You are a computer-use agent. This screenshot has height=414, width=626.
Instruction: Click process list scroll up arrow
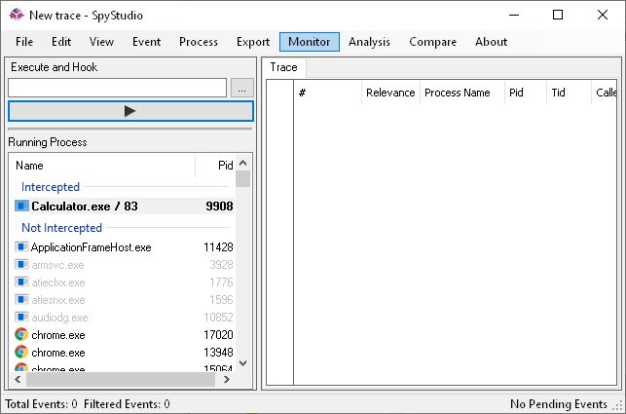pyautogui.click(x=242, y=163)
